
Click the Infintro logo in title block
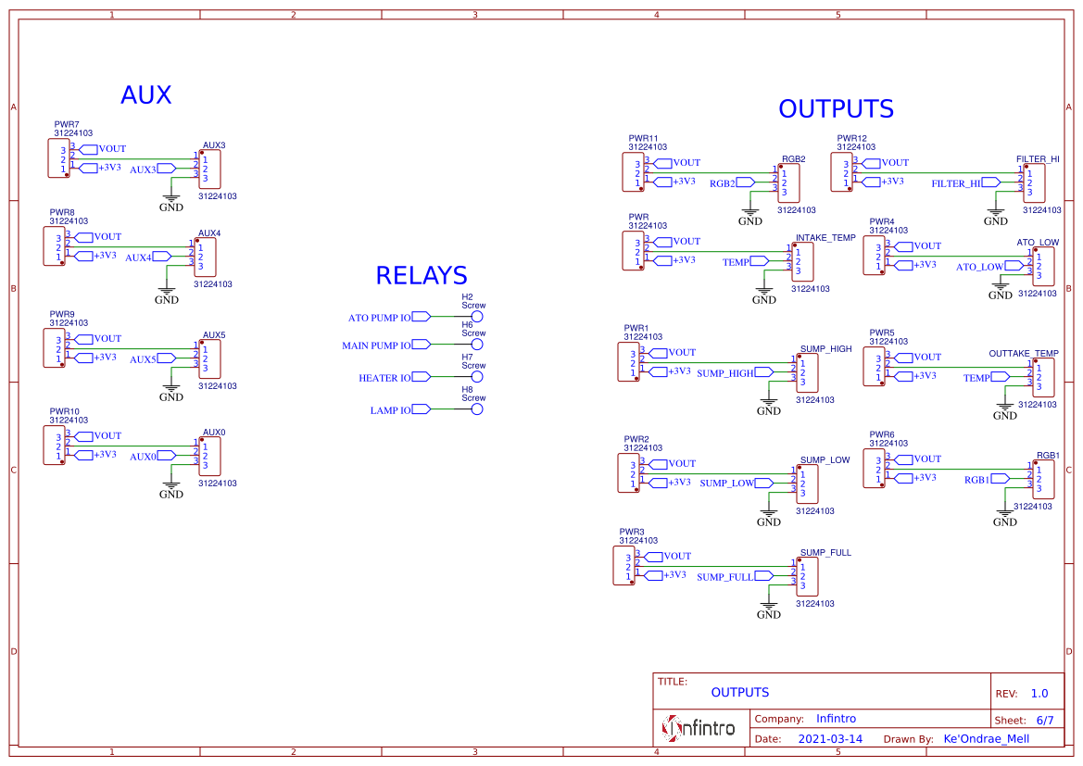[x=699, y=728]
